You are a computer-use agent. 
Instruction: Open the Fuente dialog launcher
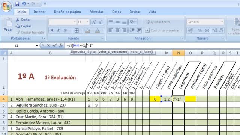click(102, 38)
